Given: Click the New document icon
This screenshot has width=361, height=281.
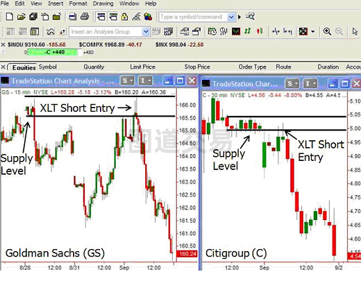Looking at the screenshot, I should 9,17.
